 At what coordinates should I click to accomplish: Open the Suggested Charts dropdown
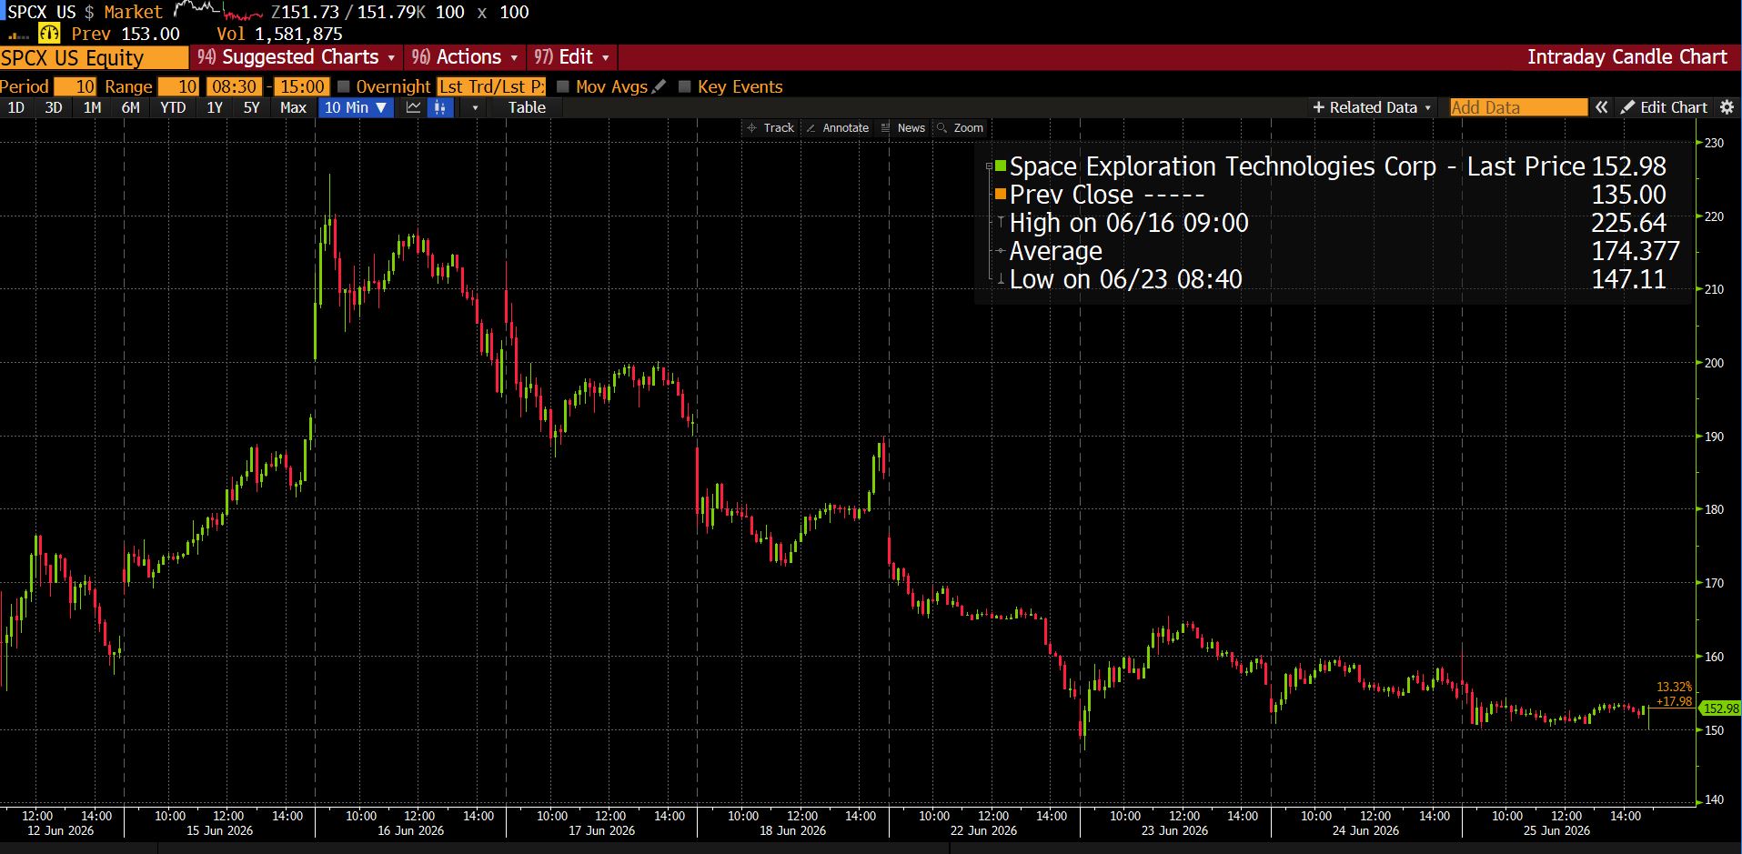(297, 57)
